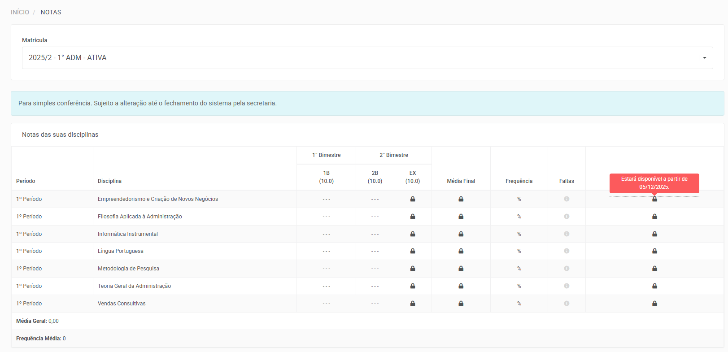
Task: Click EX lock icon for Empreendedorismo row
Action: pos(413,199)
